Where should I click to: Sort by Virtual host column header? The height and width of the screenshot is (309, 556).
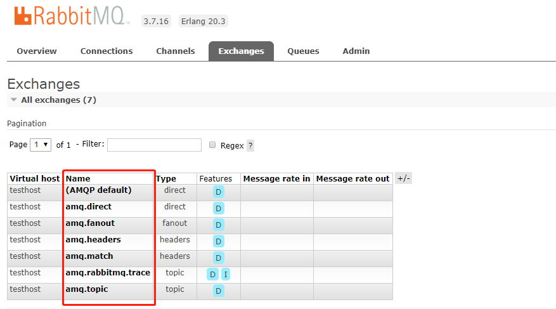click(x=35, y=178)
